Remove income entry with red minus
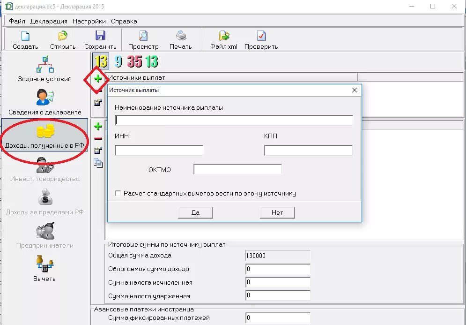 click(x=98, y=138)
